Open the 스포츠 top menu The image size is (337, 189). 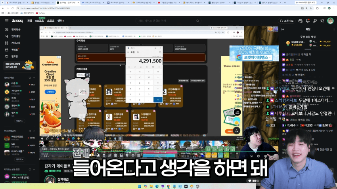coord(51,21)
